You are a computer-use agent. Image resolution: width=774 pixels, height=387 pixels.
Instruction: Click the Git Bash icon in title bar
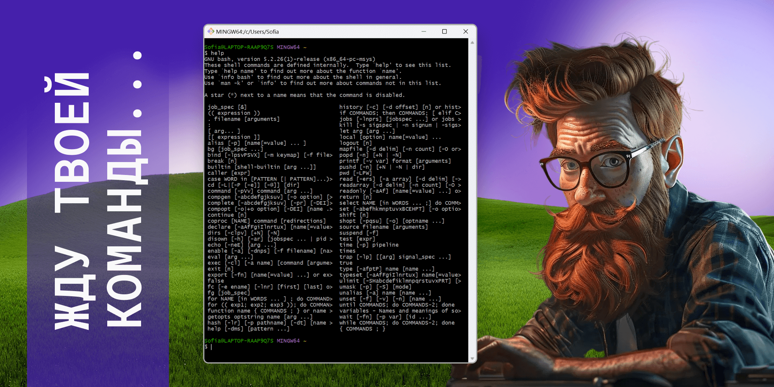[211, 31]
